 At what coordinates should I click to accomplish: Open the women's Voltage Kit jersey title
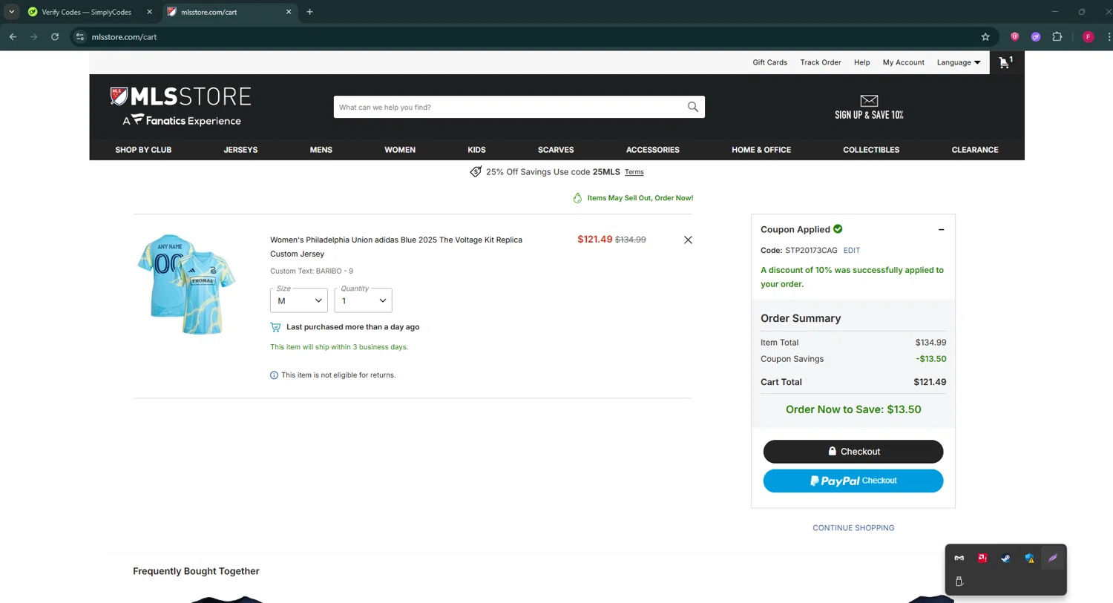(396, 247)
